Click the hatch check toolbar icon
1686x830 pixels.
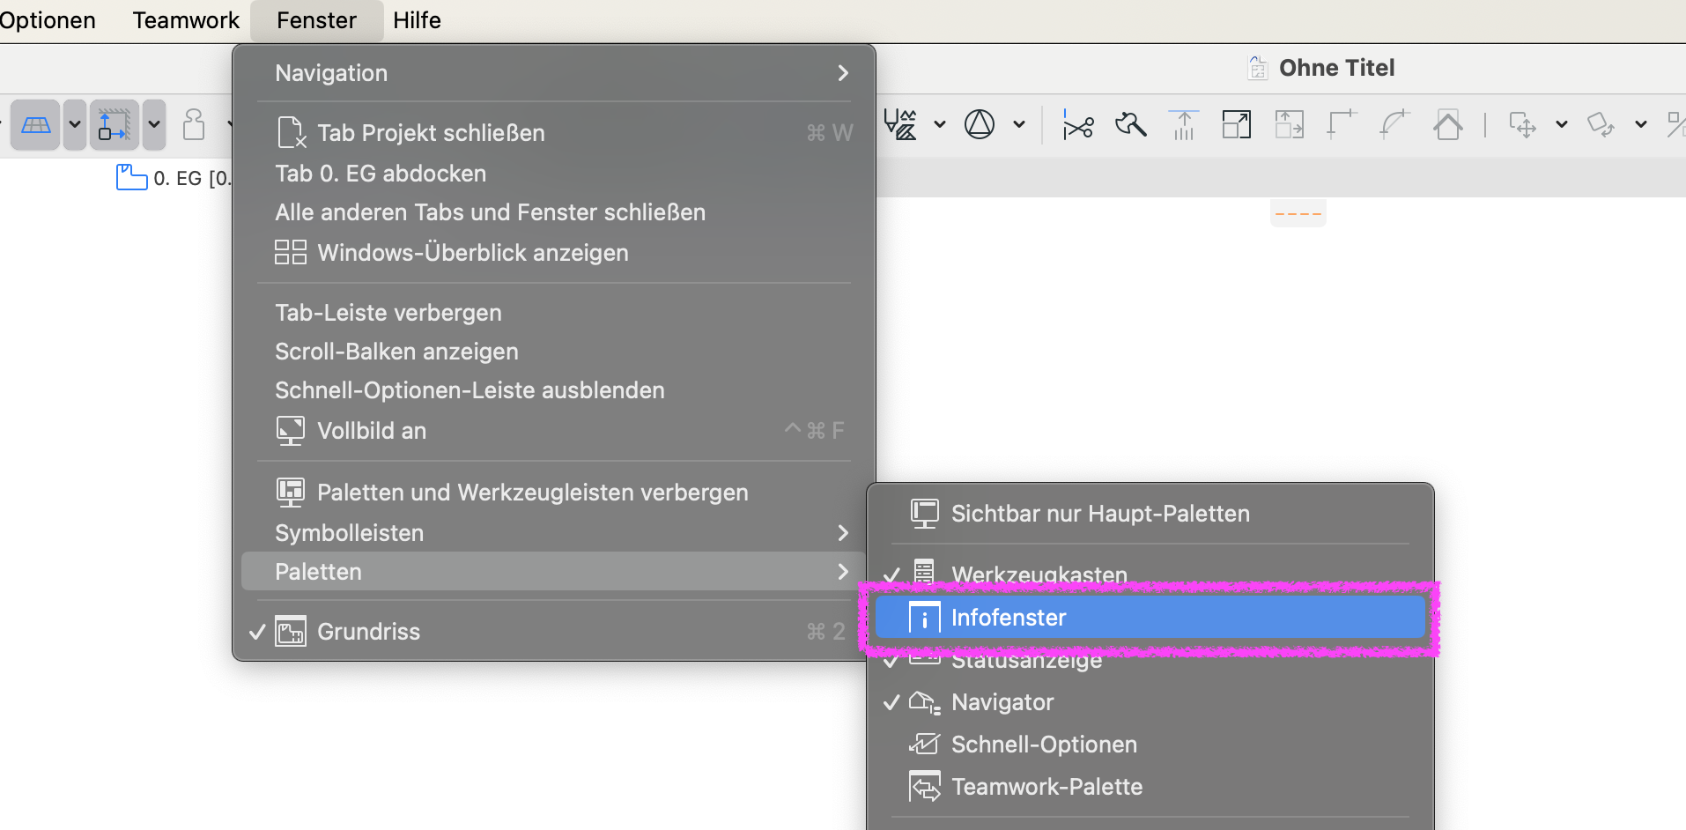900,125
